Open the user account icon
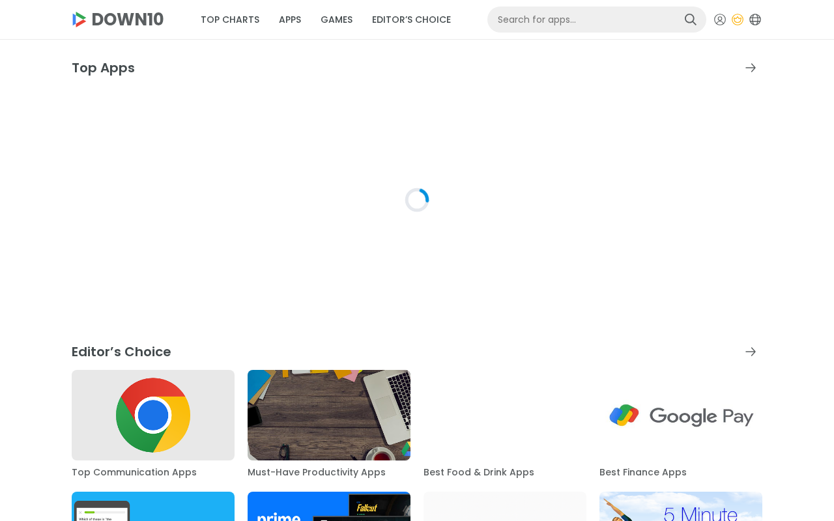Image resolution: width=834 pixels, height=521 pixels. [720, 20]
